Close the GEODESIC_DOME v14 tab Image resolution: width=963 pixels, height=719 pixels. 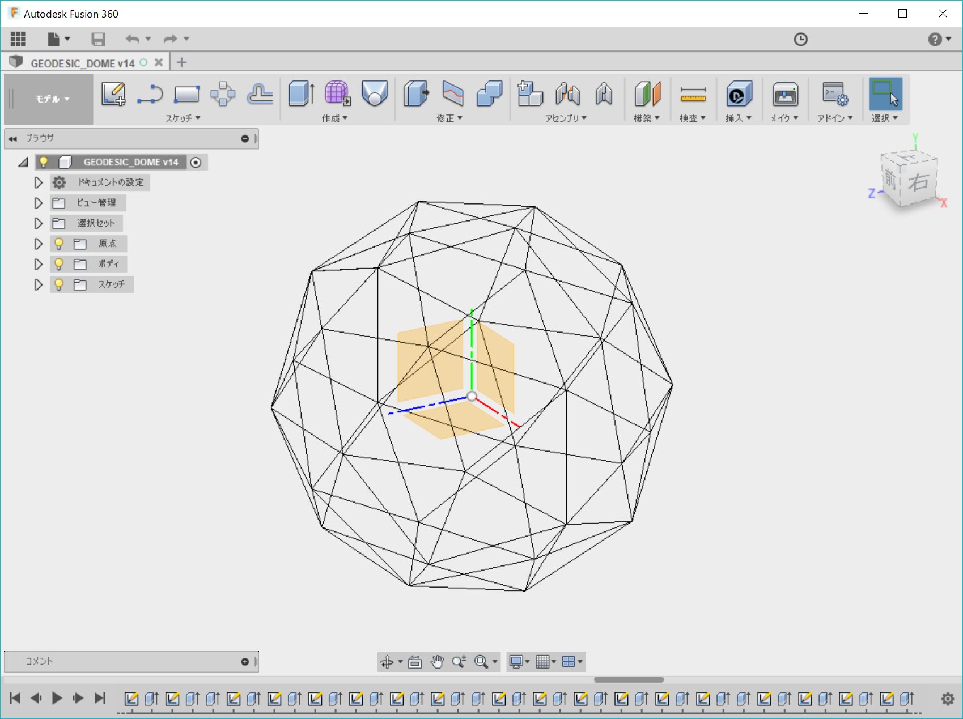pyautogui.click(x=159, y=62)
